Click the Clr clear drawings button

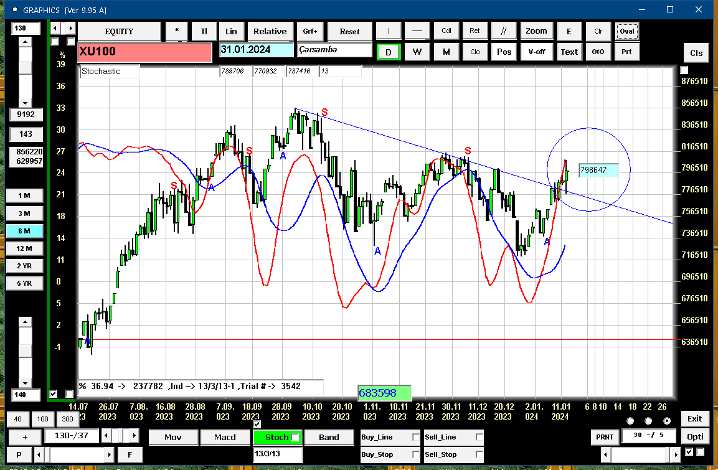click(x=598, y=31)
